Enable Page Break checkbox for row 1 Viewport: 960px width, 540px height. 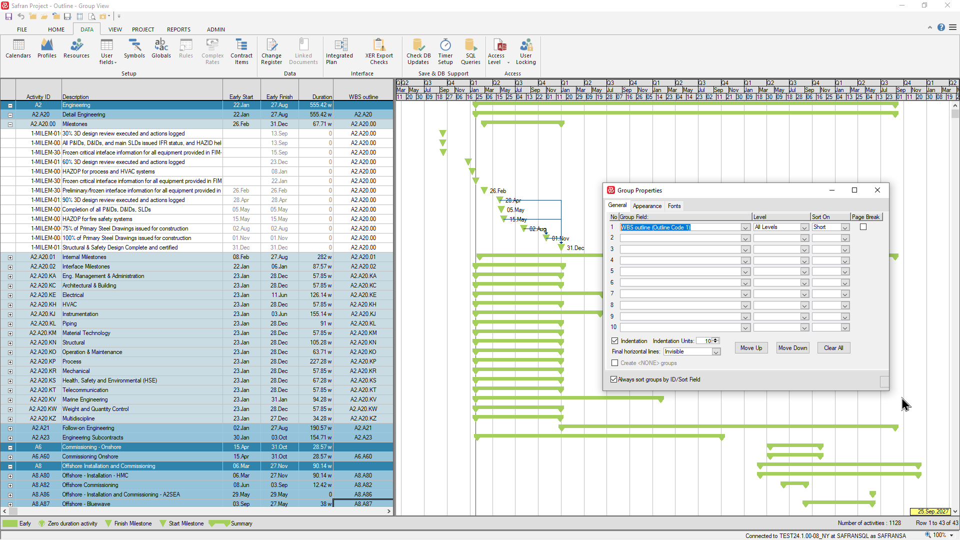[863, 227]
